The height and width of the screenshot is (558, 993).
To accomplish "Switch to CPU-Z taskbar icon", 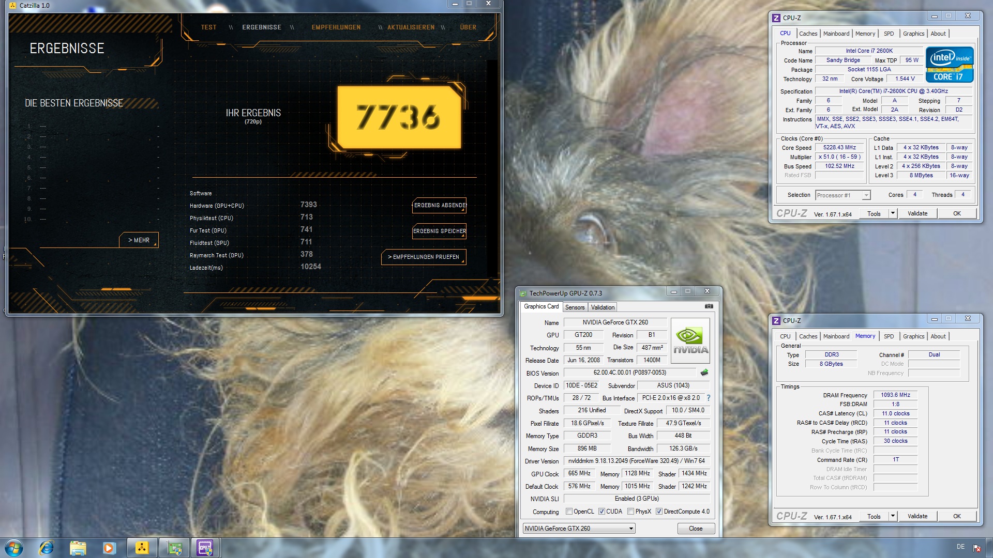I will point(205,548).
